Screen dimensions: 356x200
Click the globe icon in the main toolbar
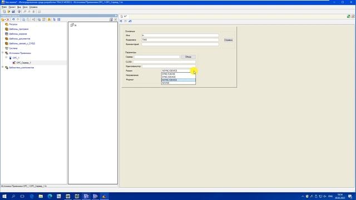click(x=19, y=11)
